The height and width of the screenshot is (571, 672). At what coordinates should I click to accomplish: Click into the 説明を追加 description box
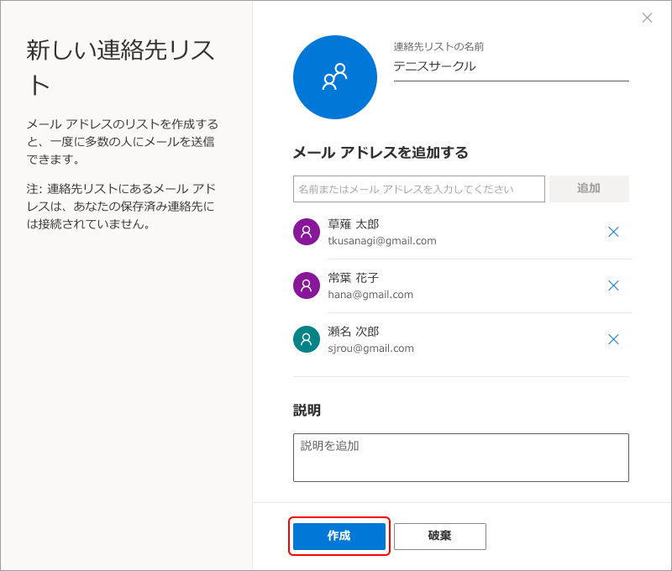460,458
